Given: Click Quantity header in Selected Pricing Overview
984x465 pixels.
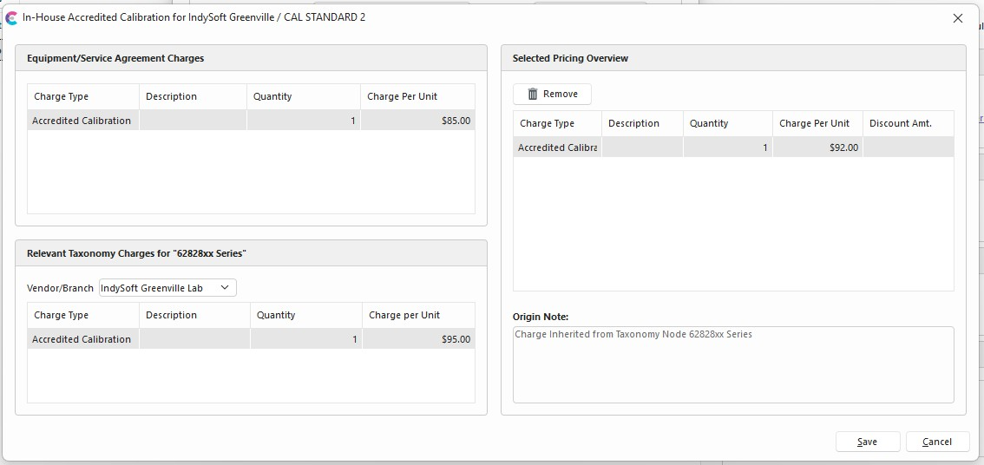Looking at the screenshot, I should tap(726, 123).
